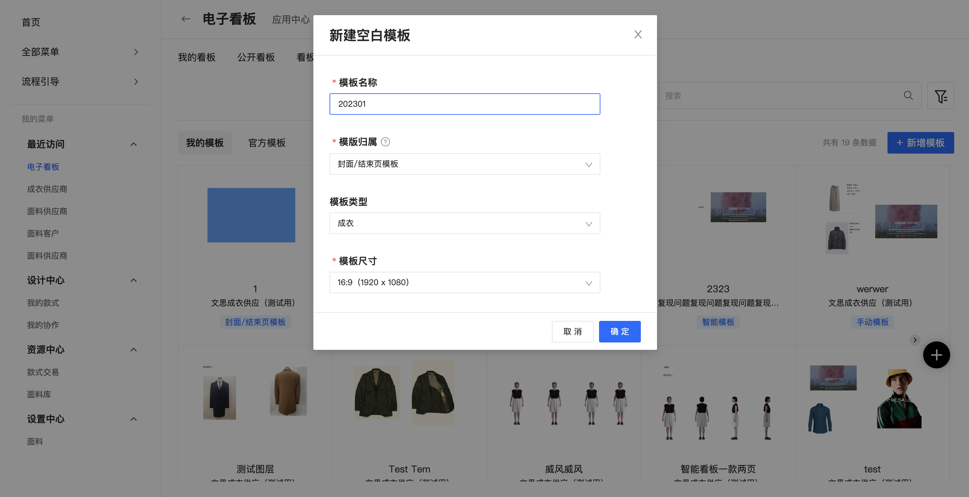Collapse the 最近访问 section

point(133,144)
